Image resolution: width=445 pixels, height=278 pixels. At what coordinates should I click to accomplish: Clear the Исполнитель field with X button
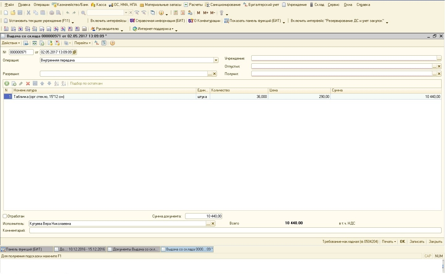click(213, 224)
